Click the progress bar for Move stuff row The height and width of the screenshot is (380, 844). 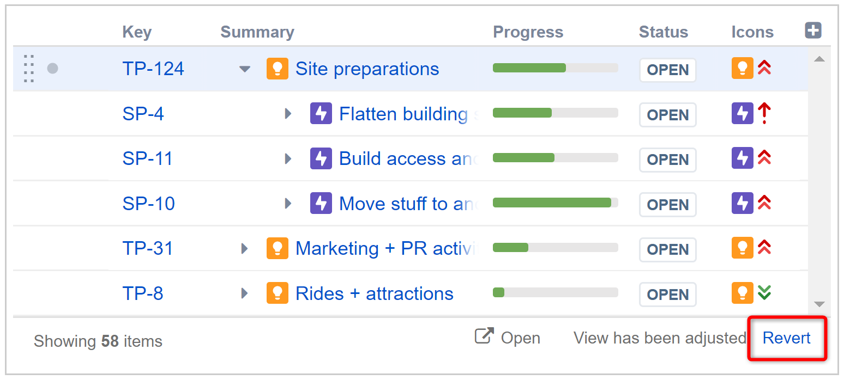click(x=555, y=203)
